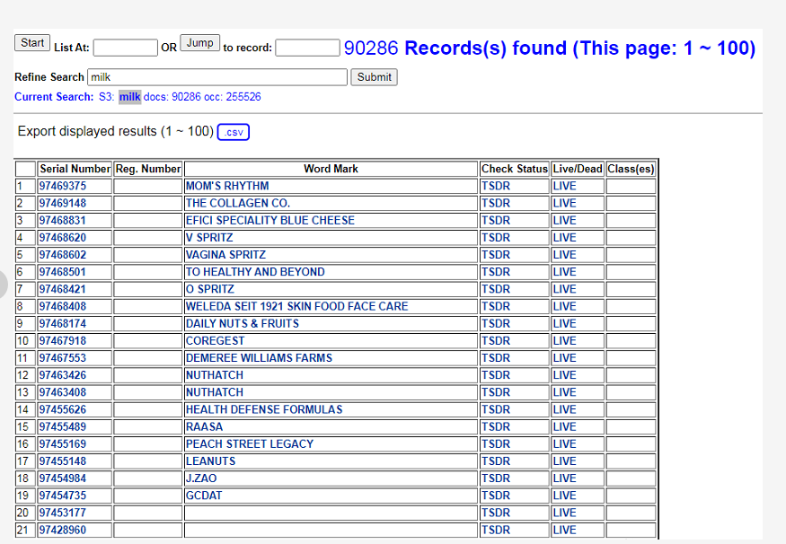Click LIVE status for EFICI SPECIALITY BLUE CHEESE
The width and height of the screenshot is (786, 544).
click(564, 221)
